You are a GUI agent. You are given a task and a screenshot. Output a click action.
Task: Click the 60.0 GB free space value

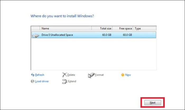coord(127,35)
